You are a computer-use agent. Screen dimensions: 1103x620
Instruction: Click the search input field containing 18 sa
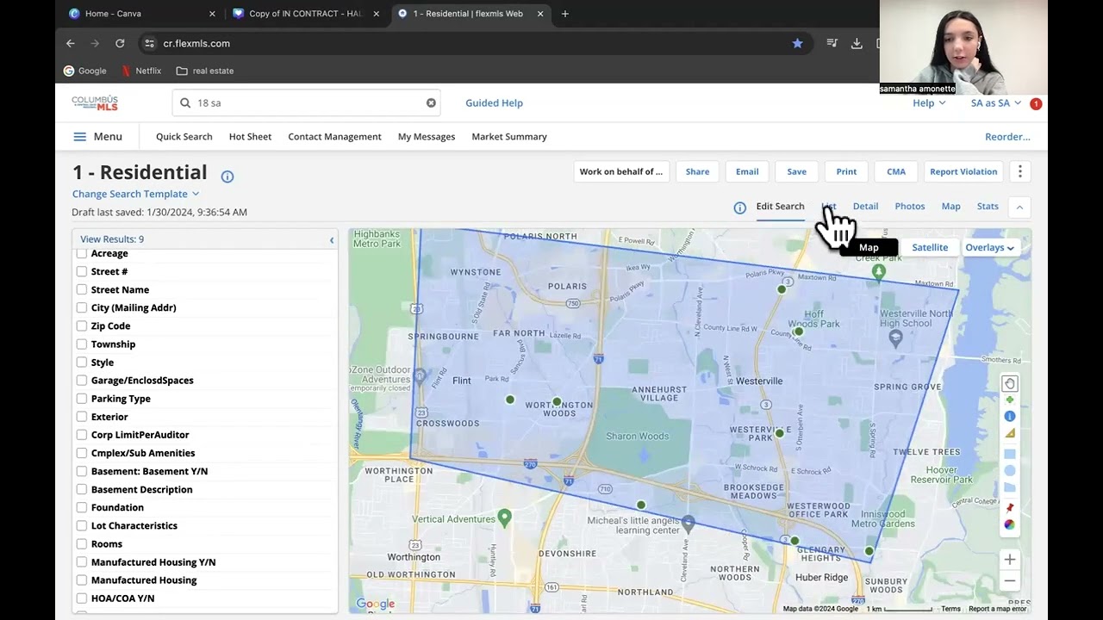pyautogui.click(x=306, y=103)
